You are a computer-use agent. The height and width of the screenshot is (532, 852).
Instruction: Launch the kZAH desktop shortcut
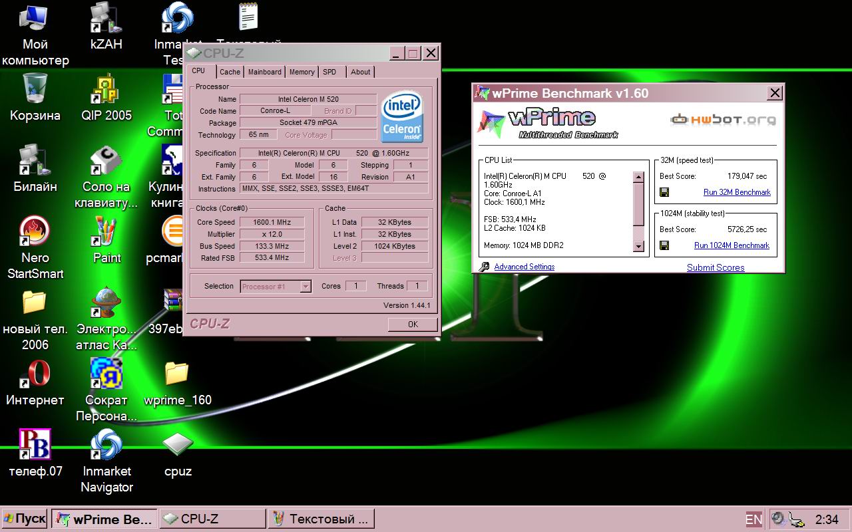tap(106, 19)
